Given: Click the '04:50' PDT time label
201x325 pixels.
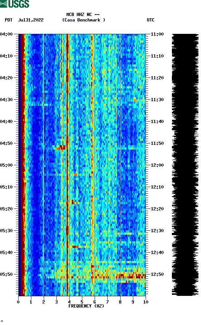Looking at the screenshot, I should click(6, 143).
